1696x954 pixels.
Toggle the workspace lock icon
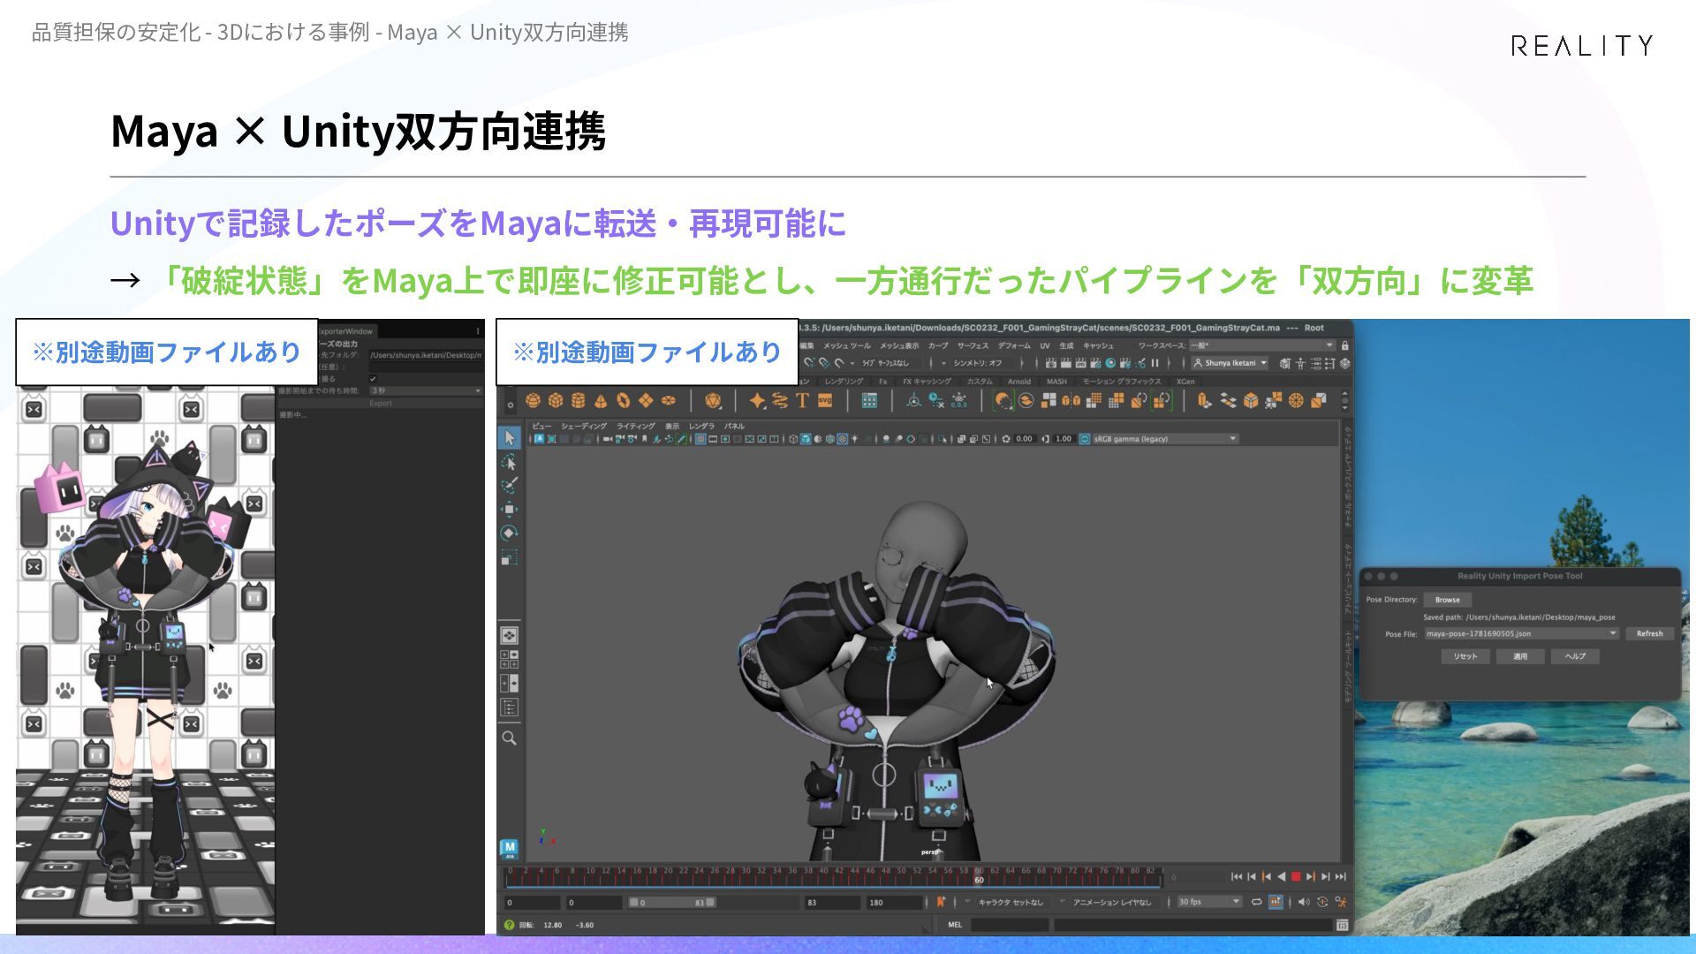click(1345, 345)
